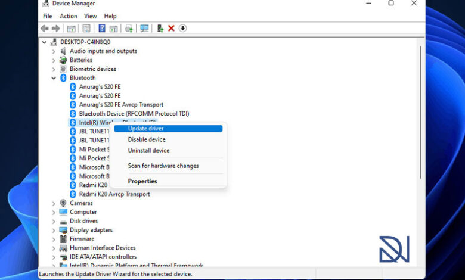
Task: Open the Help menu
Action: 110,16
